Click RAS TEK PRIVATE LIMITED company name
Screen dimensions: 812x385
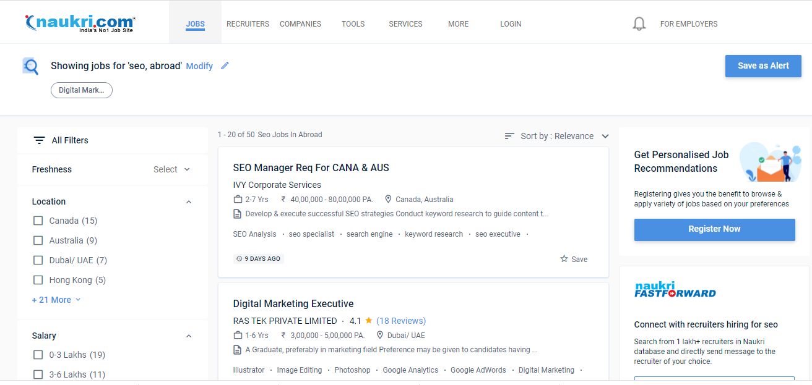[285, 321]
